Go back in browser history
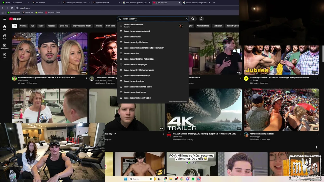Image resolution: width=324 pixels, height=182 pixels. [x=3, y=8]
